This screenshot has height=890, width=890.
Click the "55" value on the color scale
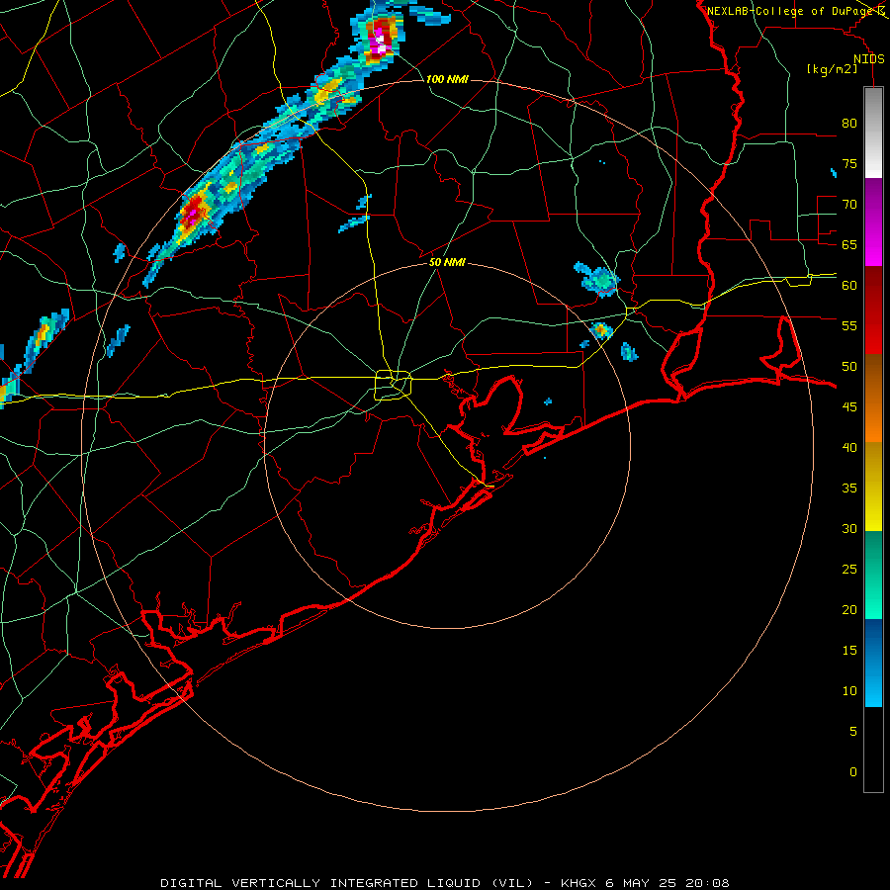849,326
